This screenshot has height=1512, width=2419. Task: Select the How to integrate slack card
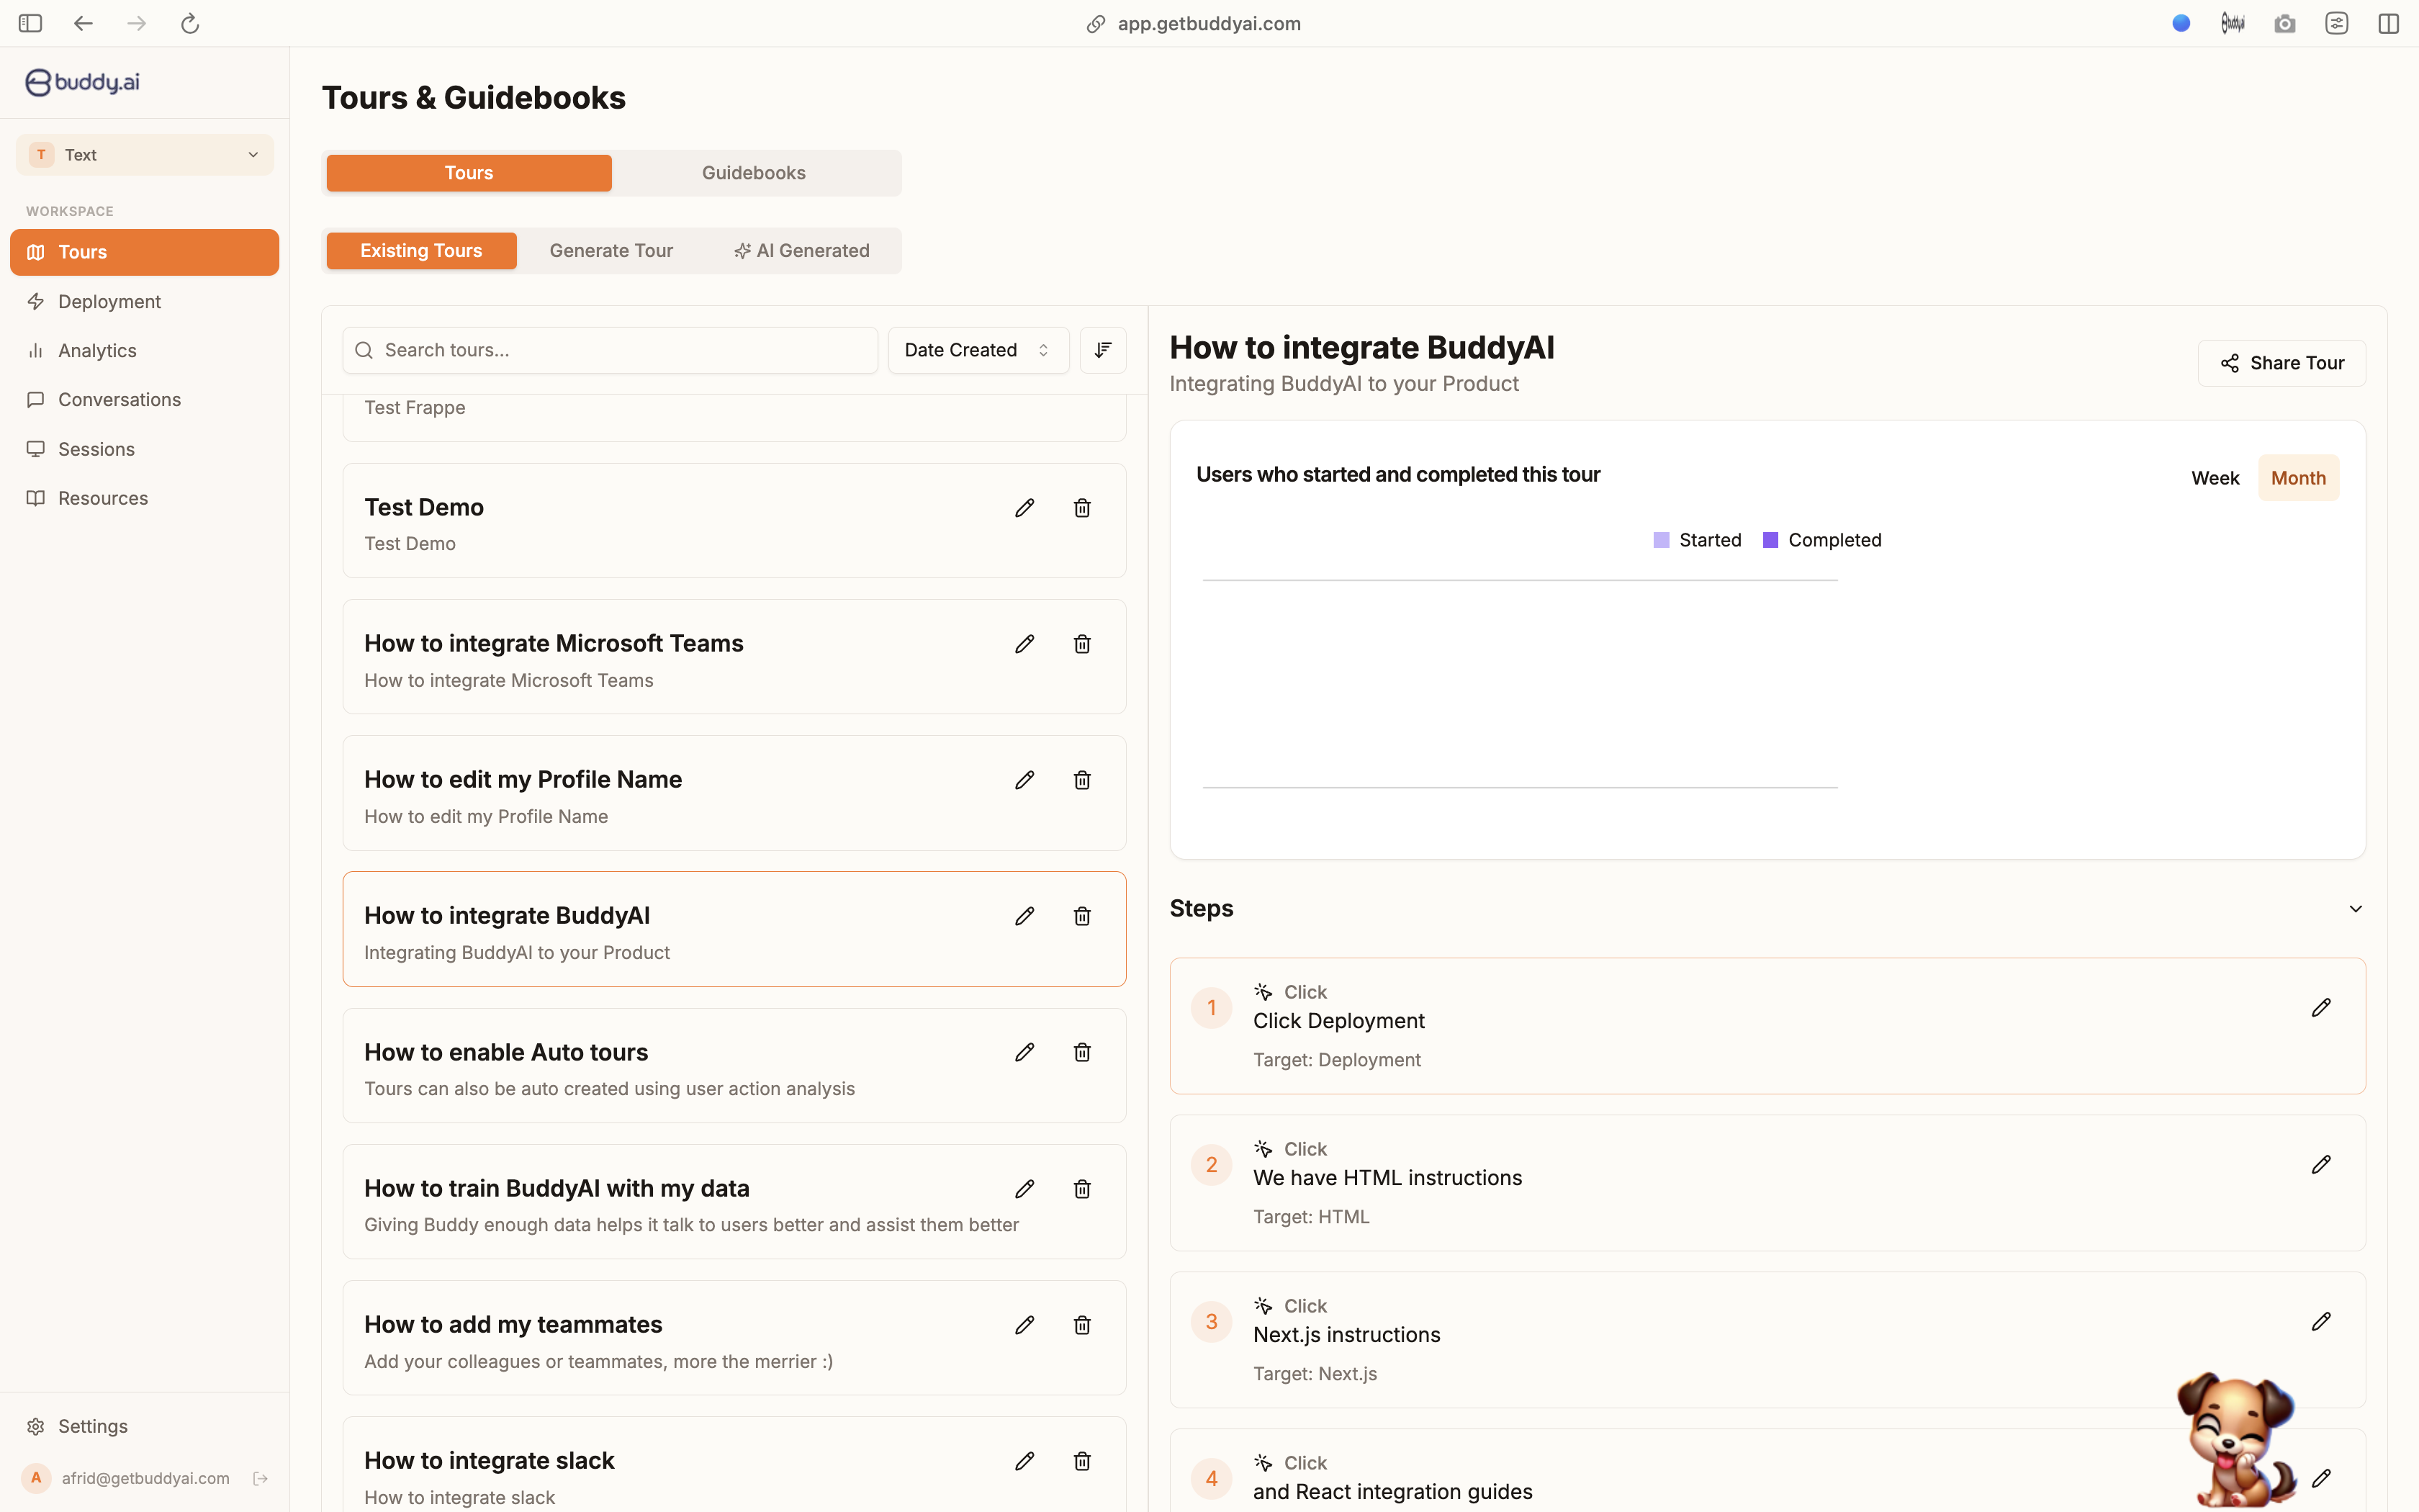[734, 1465]
